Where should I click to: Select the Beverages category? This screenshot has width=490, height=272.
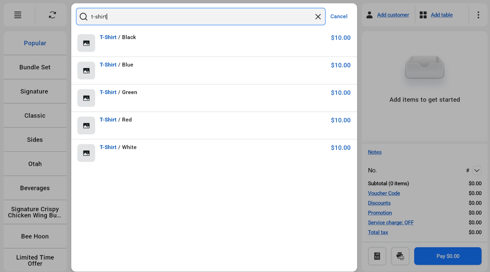point(35,188)
